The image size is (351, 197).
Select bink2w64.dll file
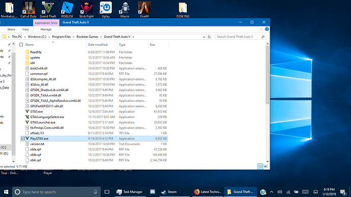(39, 68)
